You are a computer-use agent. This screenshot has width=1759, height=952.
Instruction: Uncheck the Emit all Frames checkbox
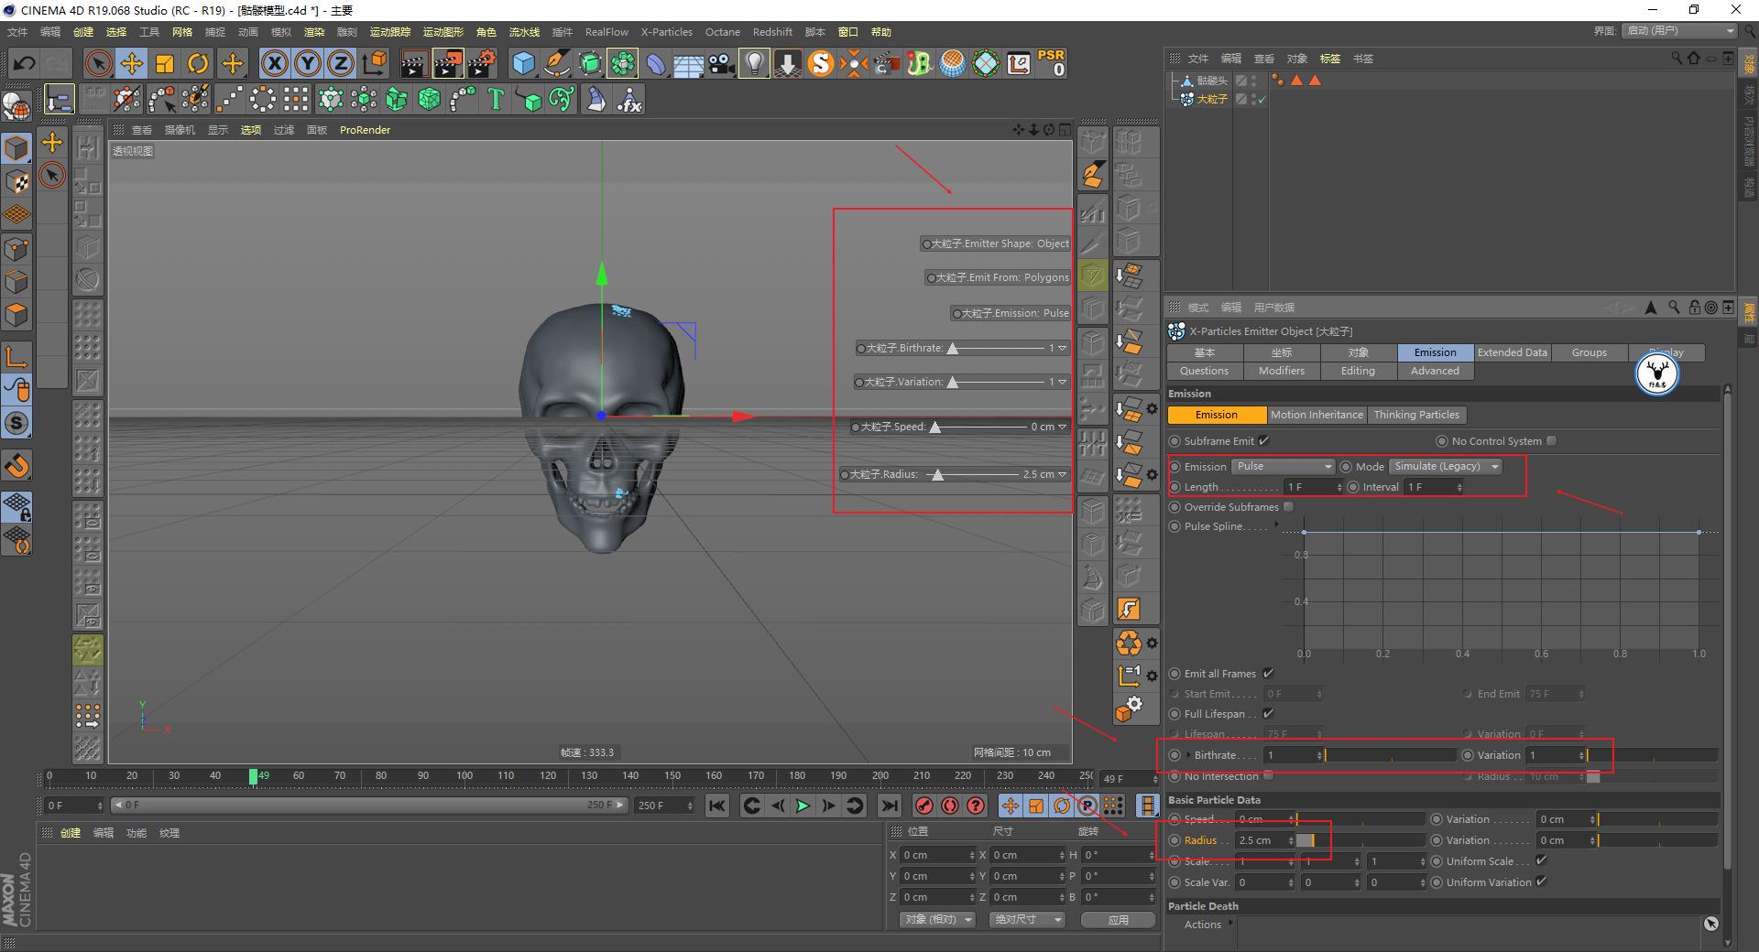[1268, 673]
